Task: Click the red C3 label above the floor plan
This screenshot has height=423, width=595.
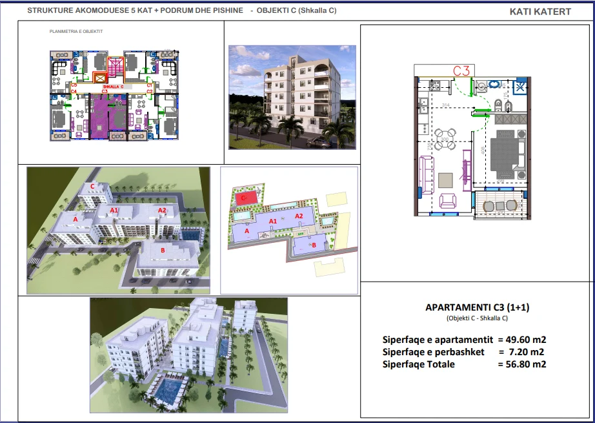Action: point(461,70)
